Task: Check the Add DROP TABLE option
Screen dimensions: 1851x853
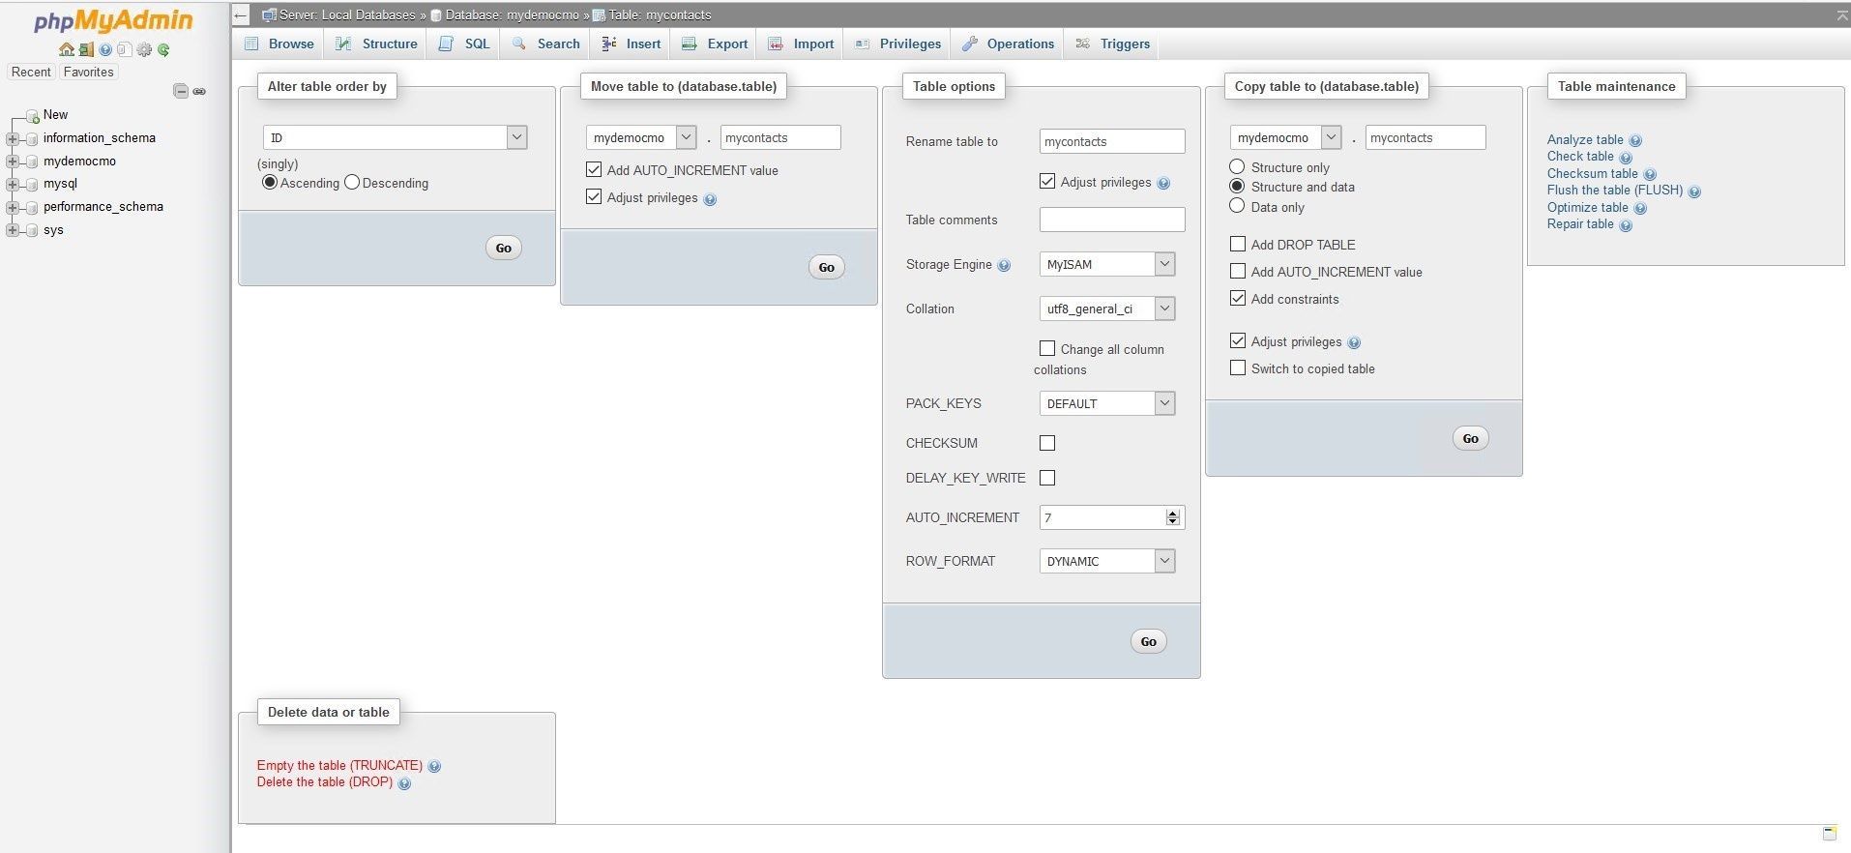Action: click(1238, 244)
